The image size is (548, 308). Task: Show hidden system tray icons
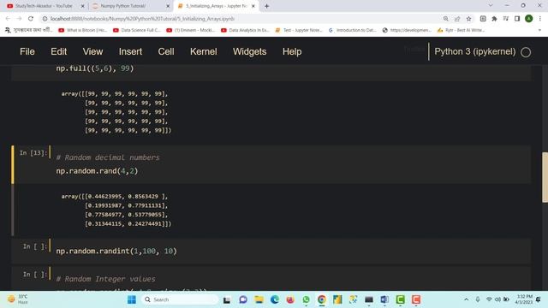tap(466, 299)
